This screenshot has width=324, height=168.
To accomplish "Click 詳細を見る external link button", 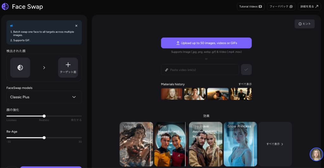I will (x=309, y=7).
